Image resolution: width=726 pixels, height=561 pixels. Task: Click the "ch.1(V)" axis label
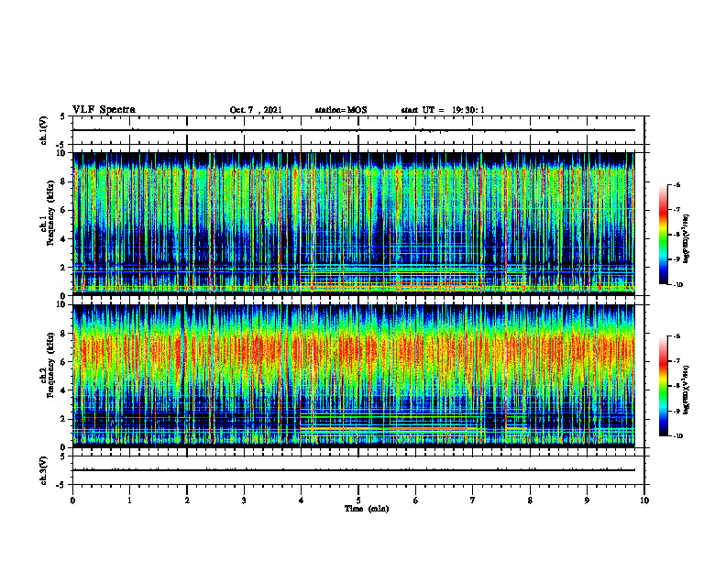pos(44,130)
